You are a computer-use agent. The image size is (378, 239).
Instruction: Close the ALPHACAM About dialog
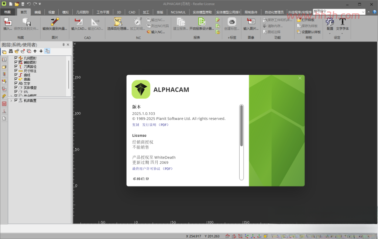point(300,78)
